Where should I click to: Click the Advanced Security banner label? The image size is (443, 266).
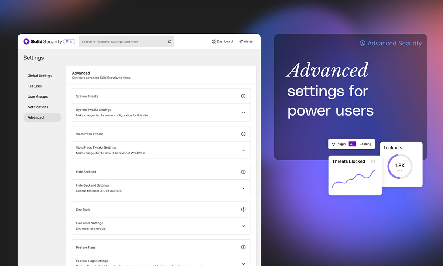tap(395, 43)
